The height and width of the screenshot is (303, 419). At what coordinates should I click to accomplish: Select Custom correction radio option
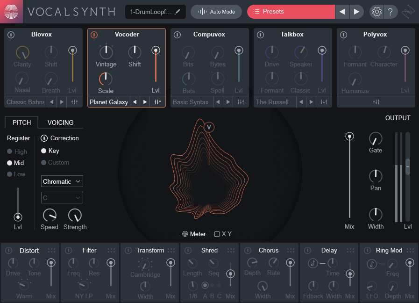[x=43, y=162]
